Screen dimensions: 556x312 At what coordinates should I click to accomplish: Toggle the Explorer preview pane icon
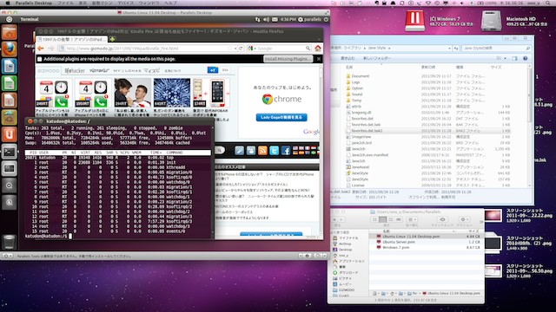(x=514, y=58)
